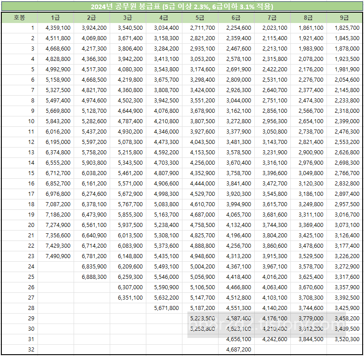Click cell with value 4,359,100

(x=56, y=28)
